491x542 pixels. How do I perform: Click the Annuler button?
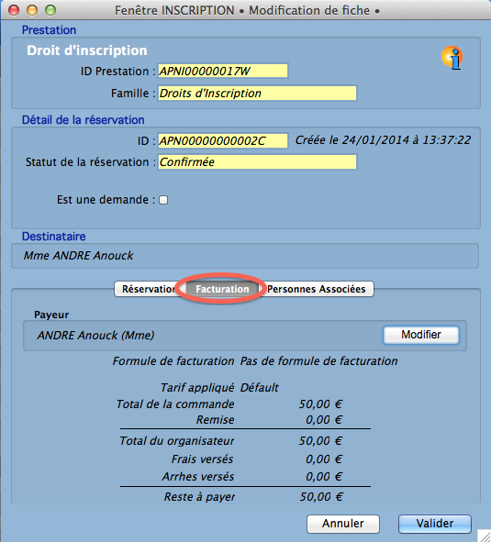coord(343,524)
